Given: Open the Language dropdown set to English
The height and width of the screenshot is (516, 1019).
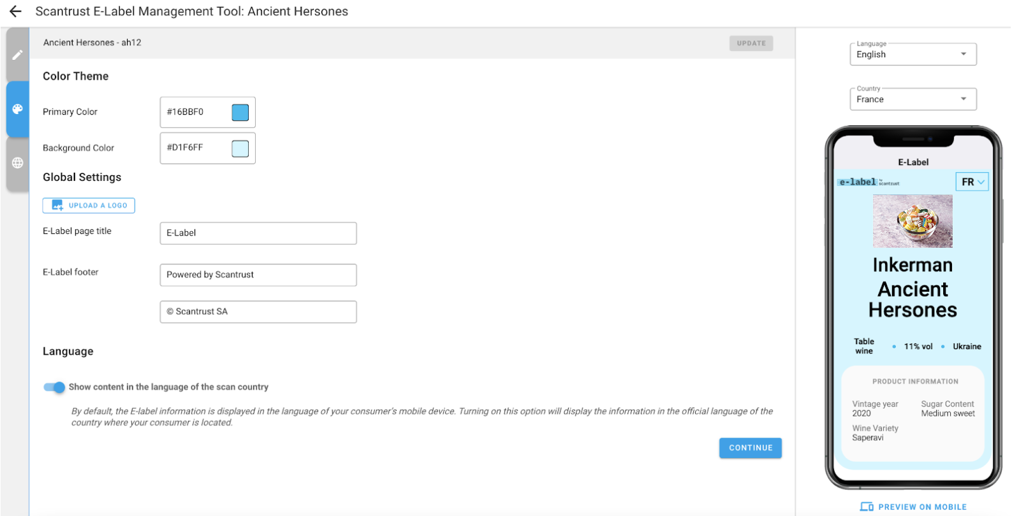Looking at the screenshot, I should pyautogui.click(x=913, y=54).
